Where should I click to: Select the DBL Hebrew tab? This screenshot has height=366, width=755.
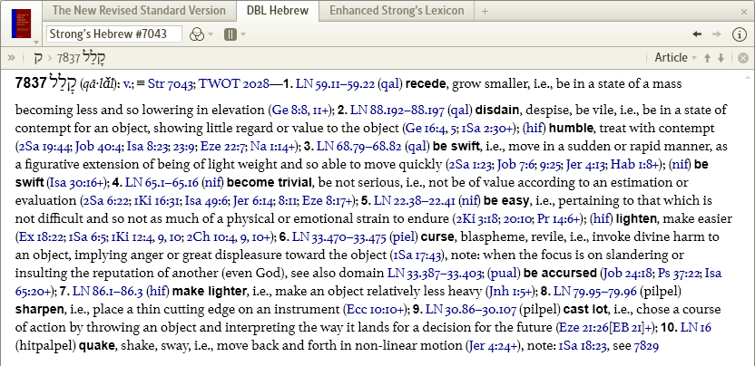[278, 11]
